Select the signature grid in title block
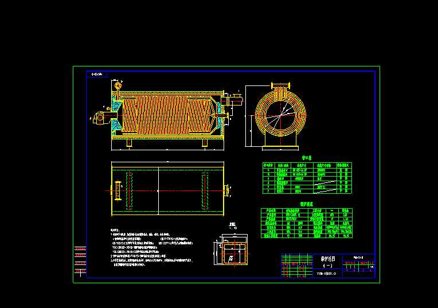This screenshot has height=308, width=438. point(297,266)
